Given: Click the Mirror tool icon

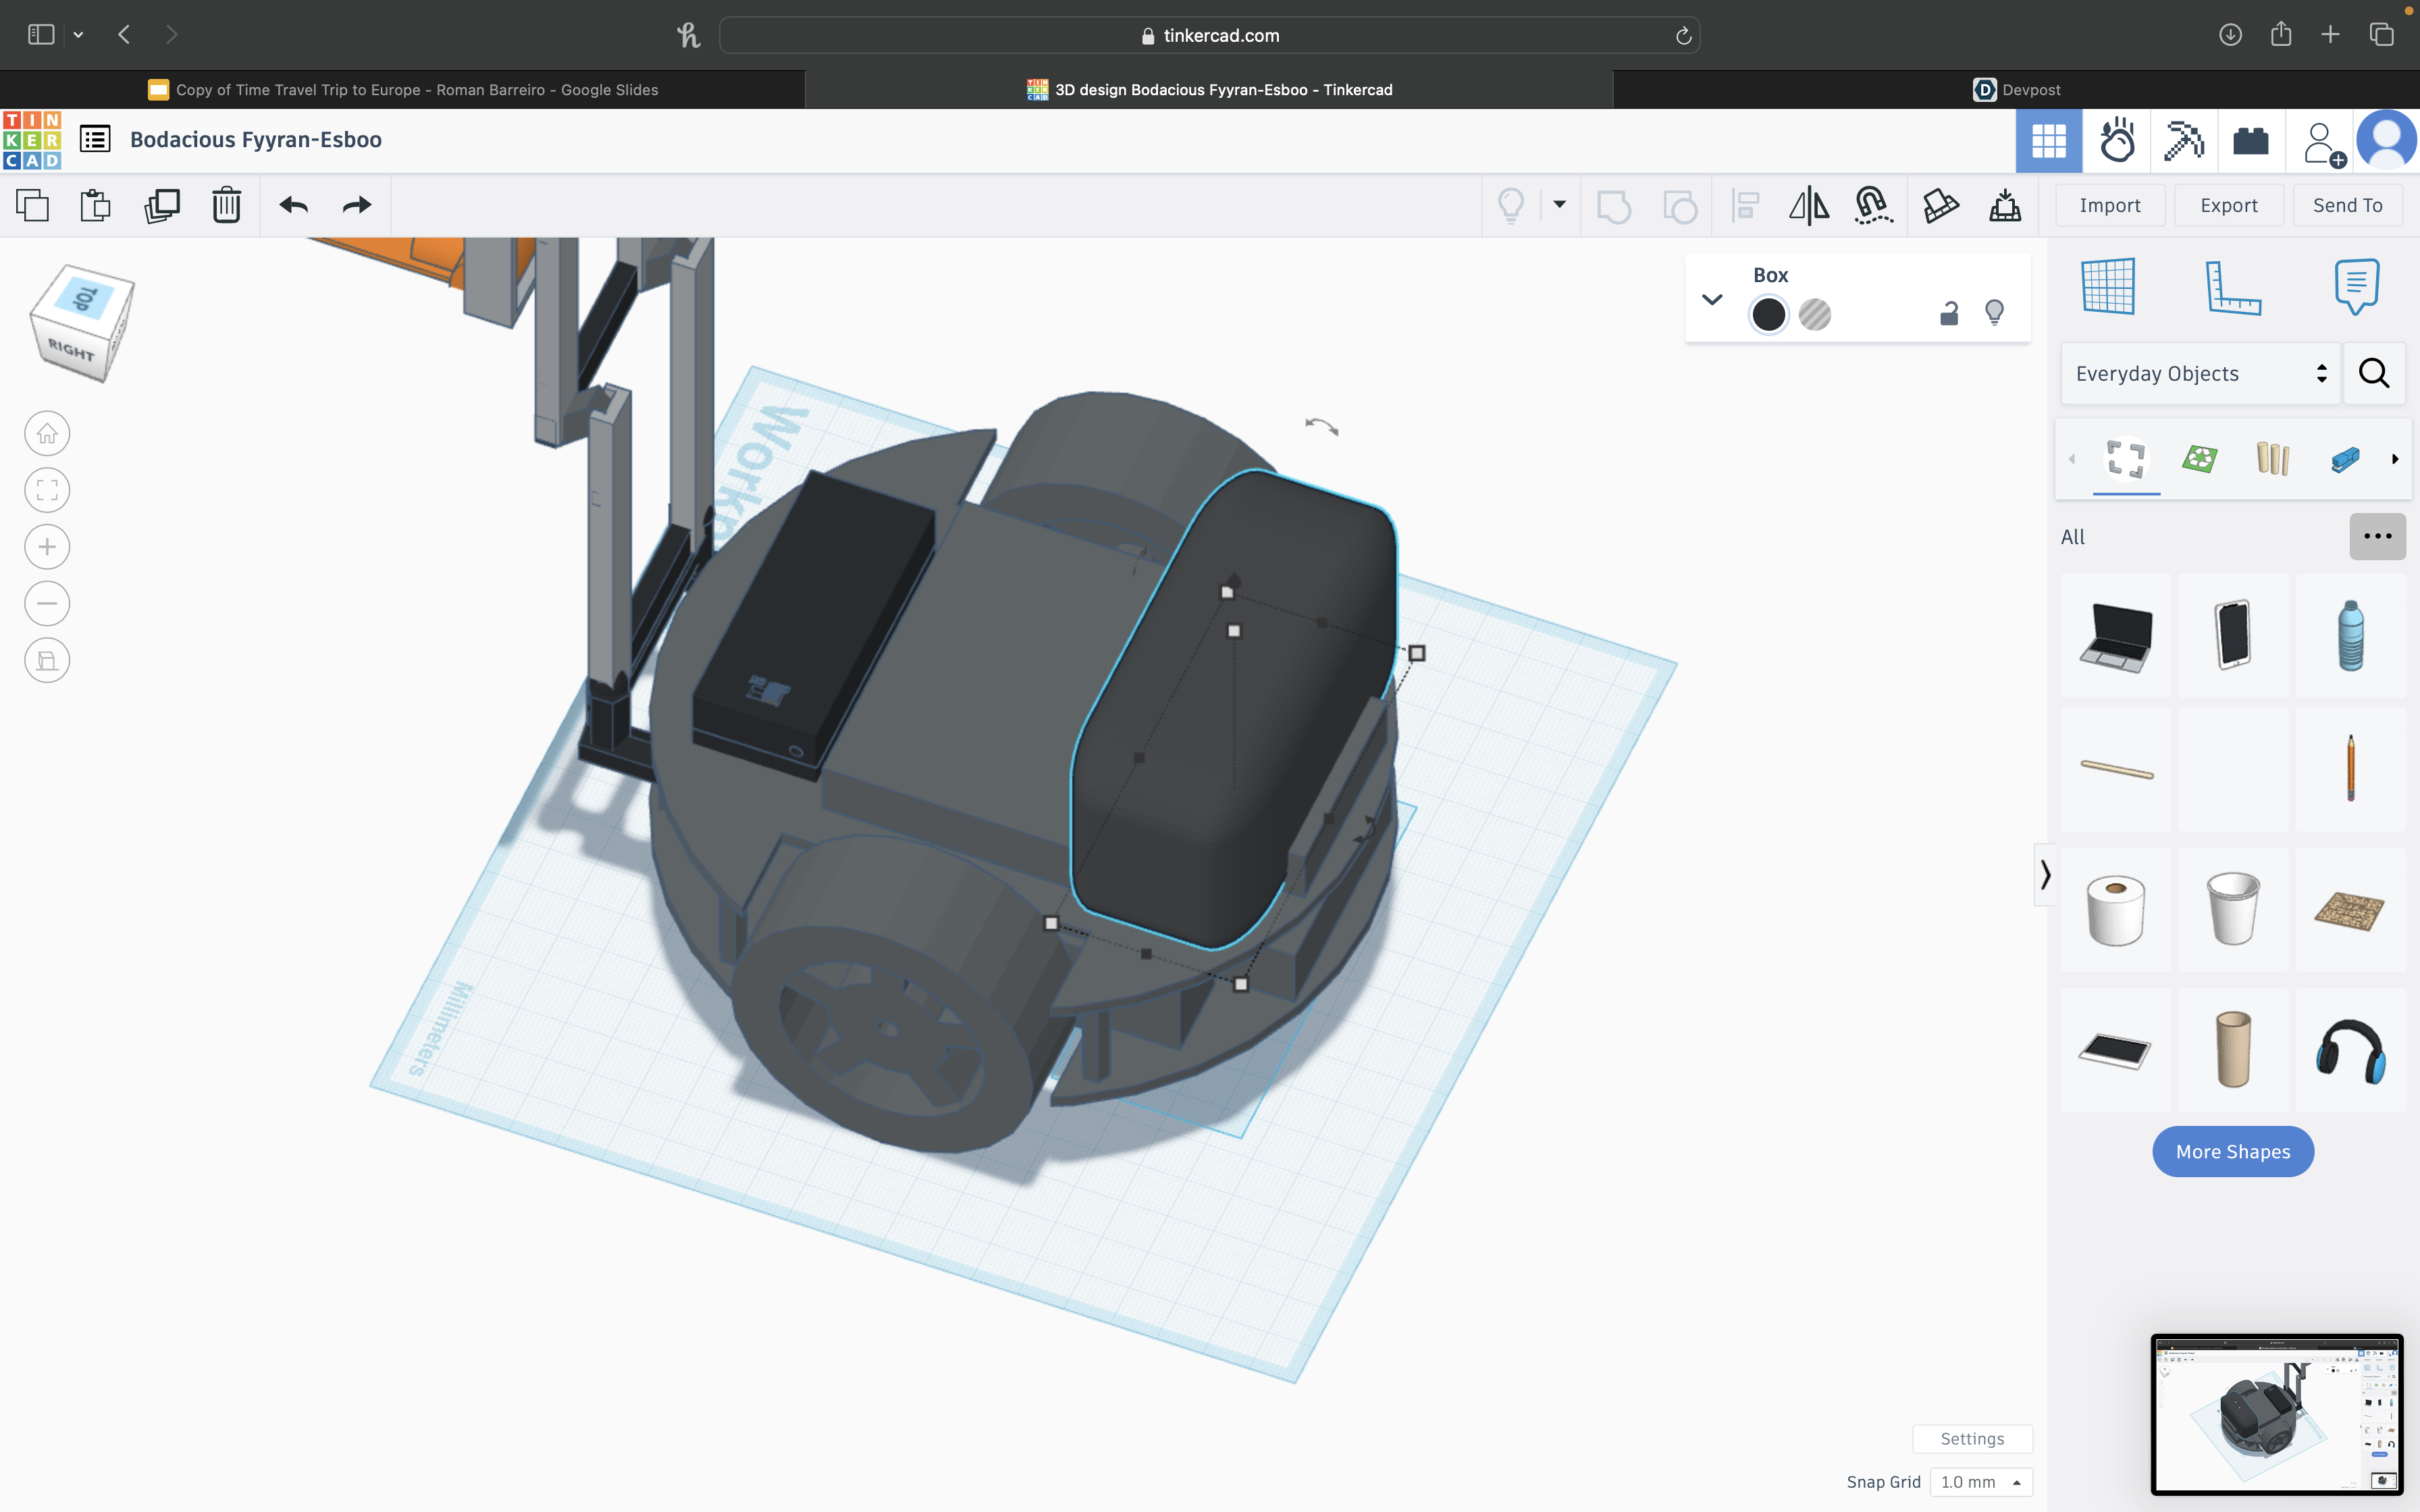Looking at the screenshot, I should (x=1808, y=205).
